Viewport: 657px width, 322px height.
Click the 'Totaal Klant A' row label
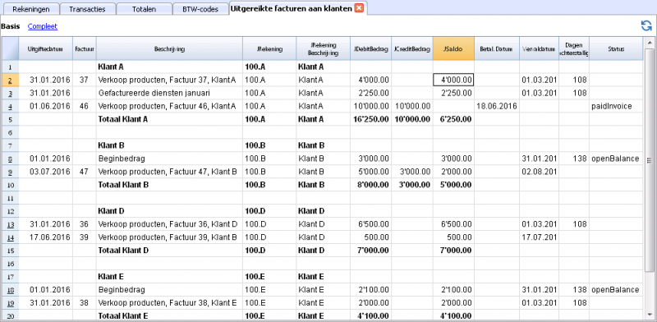point(123,119)
